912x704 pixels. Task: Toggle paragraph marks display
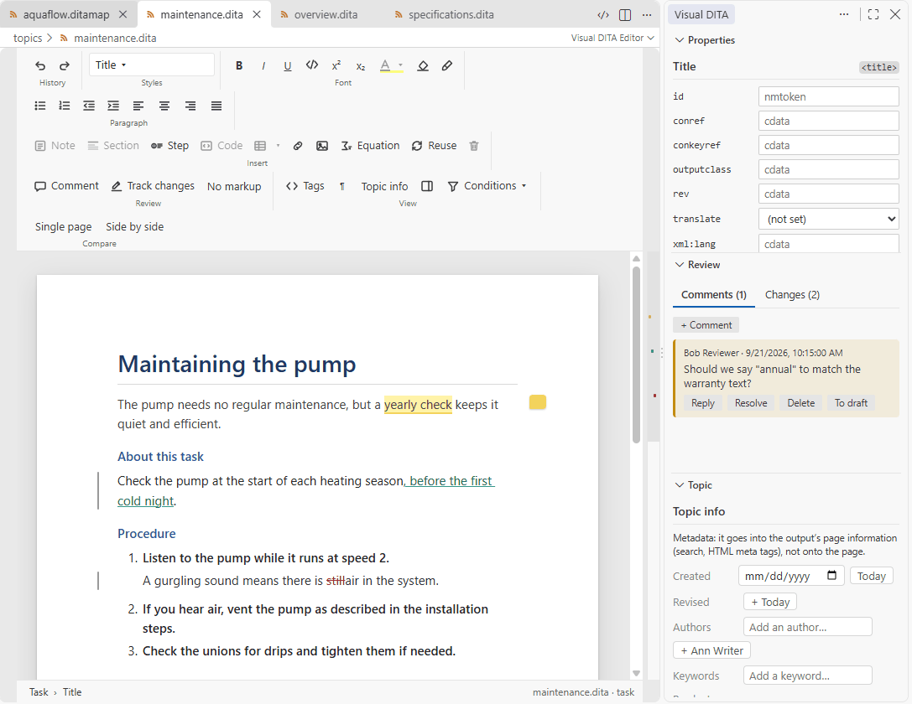(342, 186)
